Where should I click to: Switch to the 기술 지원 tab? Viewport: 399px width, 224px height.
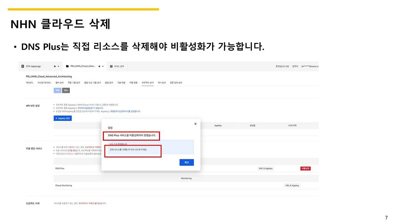click(121, 83)
